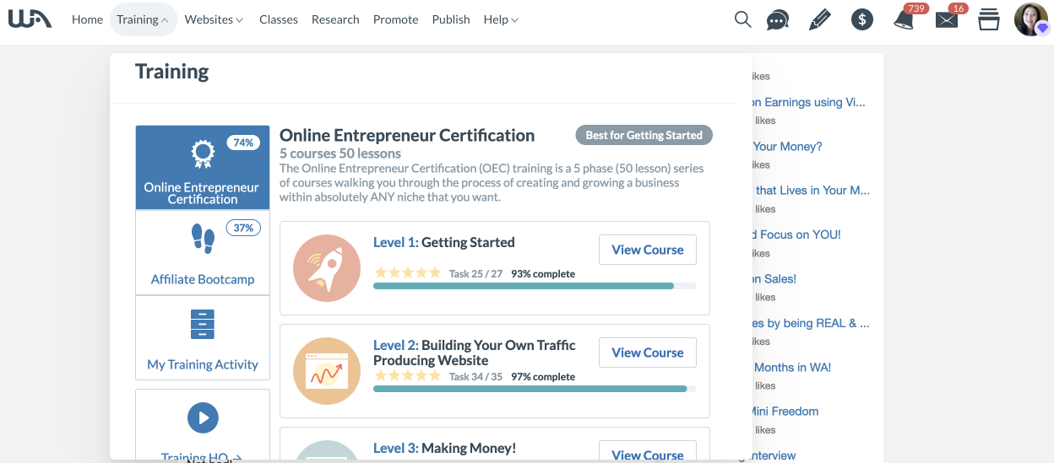Open the search magnifier icon
The image size is (1054, 463).
coord(742,19)
